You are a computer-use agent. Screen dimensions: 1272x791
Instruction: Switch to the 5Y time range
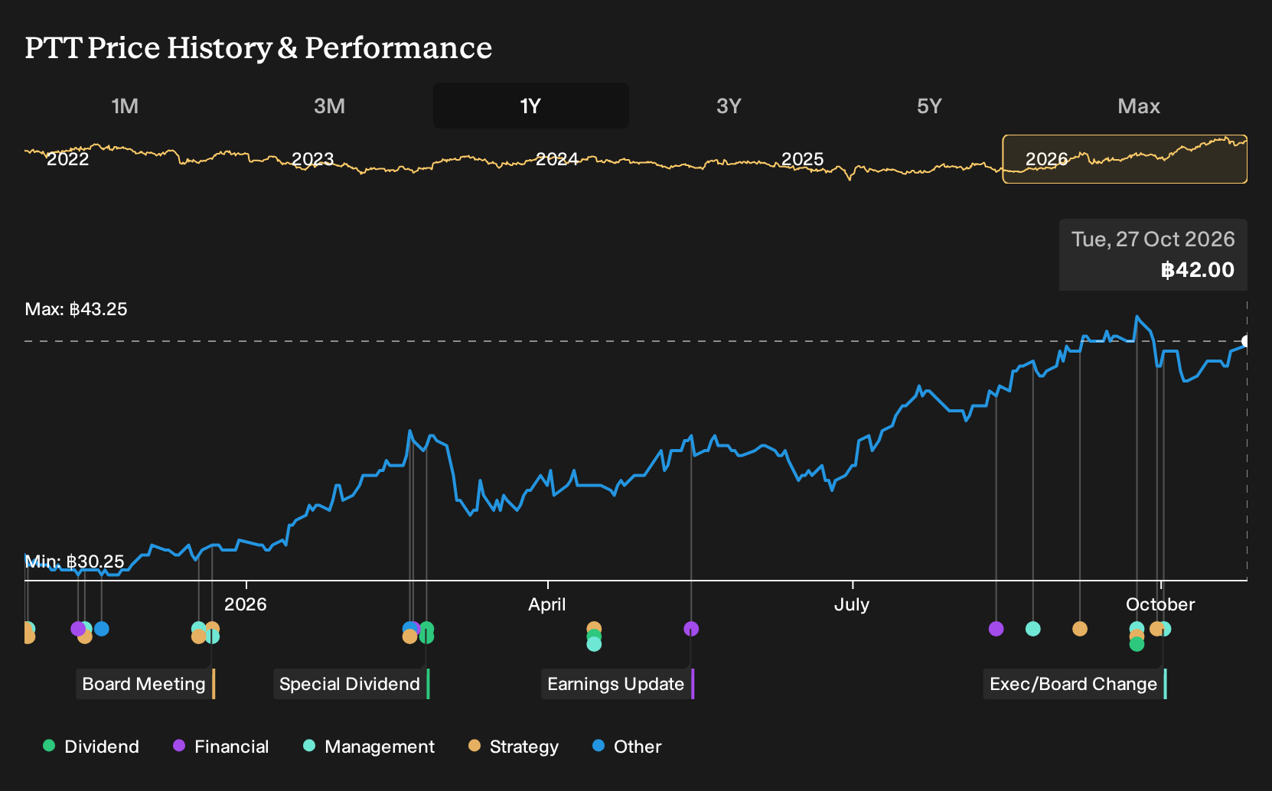coord(929,106)
